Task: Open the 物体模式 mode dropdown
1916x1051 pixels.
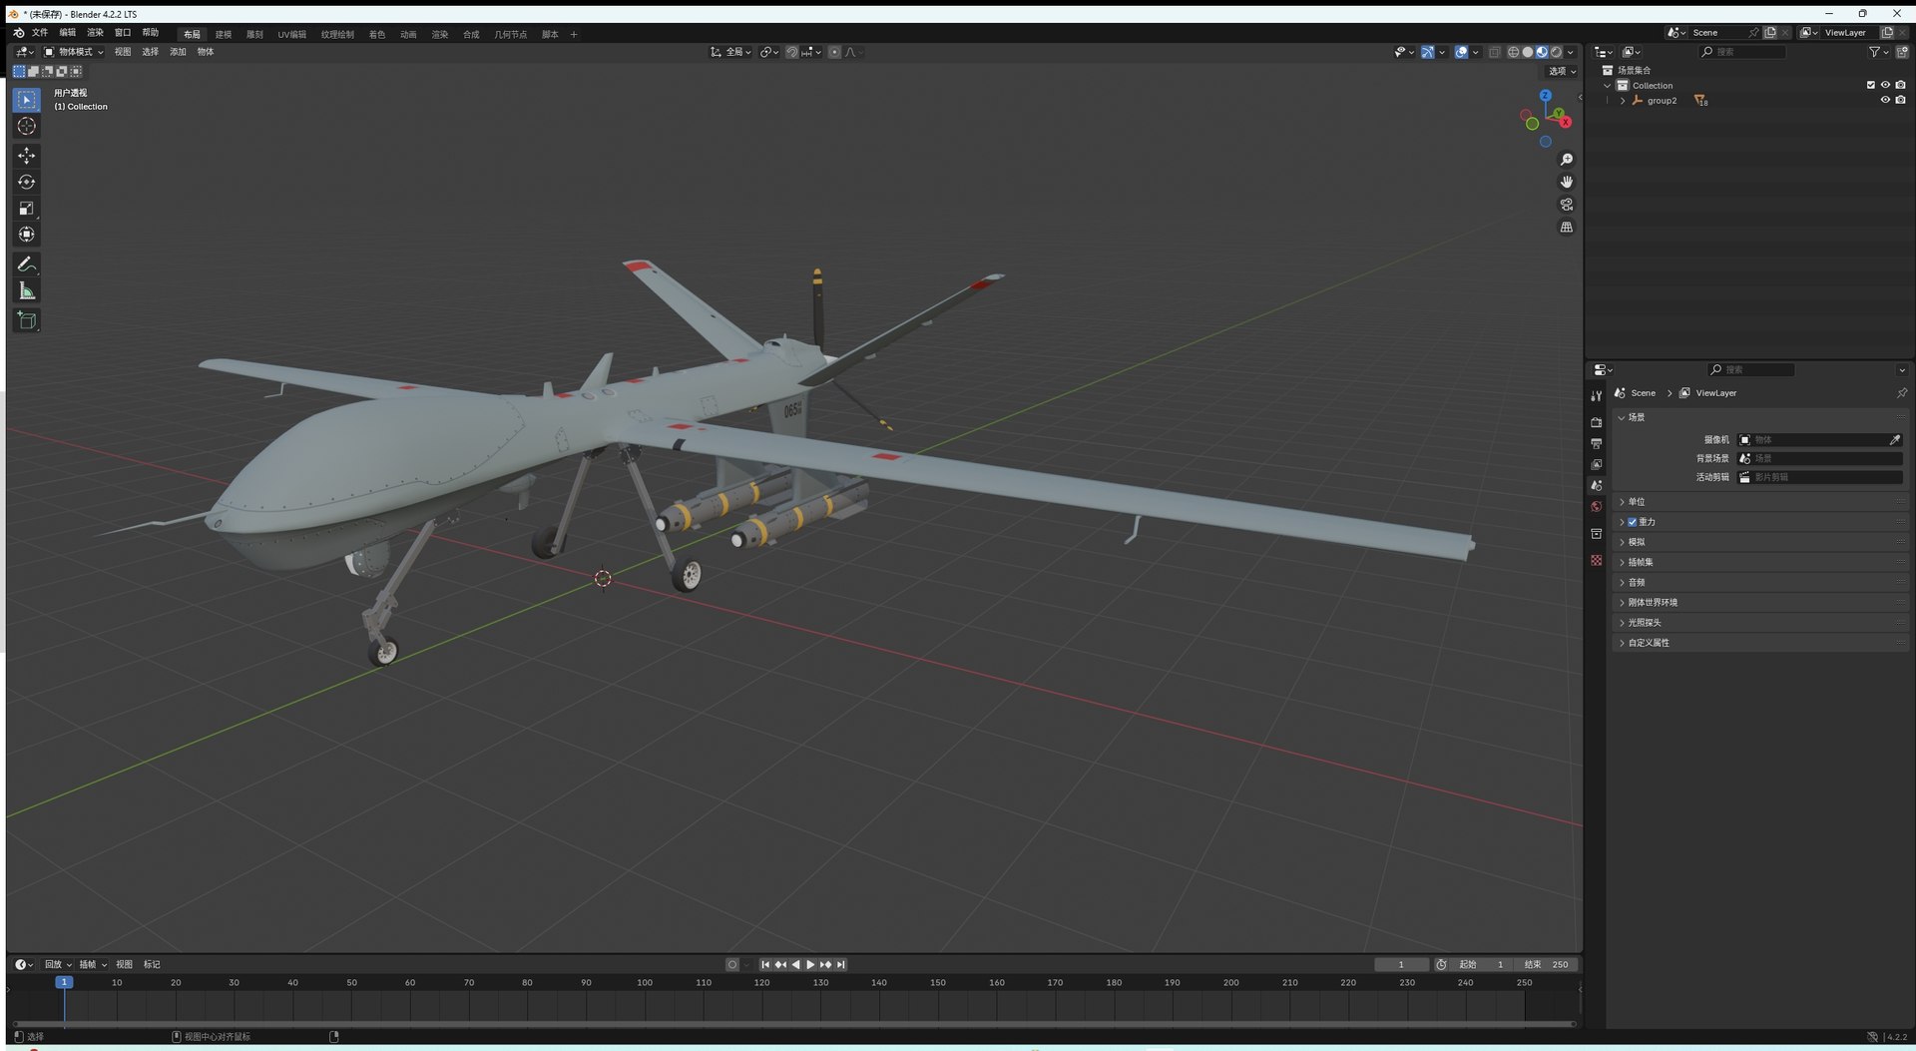Action: (74, 52)
